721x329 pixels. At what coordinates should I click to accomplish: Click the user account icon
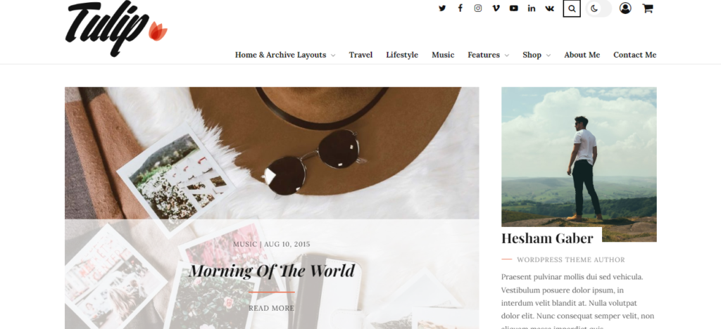click(x=625, y=8)
